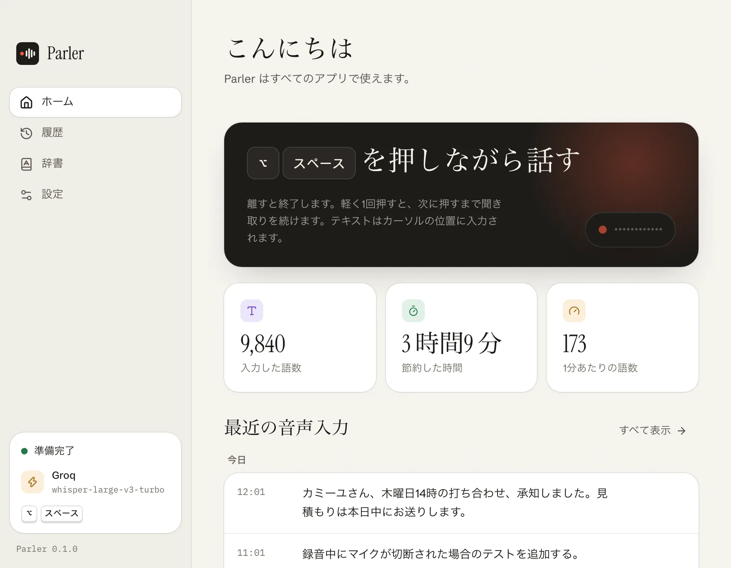Click the 3時間9分 saved time value

click(452, 343)
